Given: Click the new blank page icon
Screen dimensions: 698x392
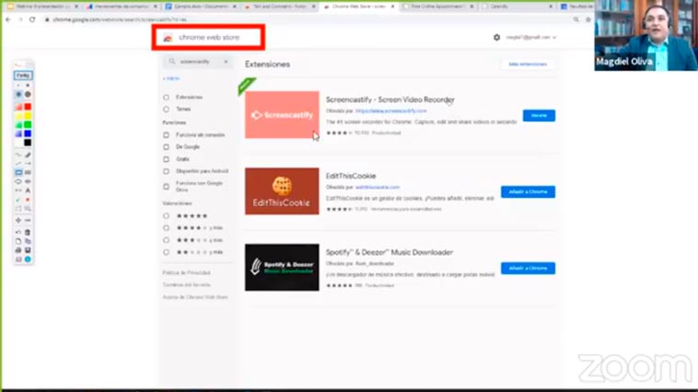Looking at the screenshot, I should click(18, 241).
